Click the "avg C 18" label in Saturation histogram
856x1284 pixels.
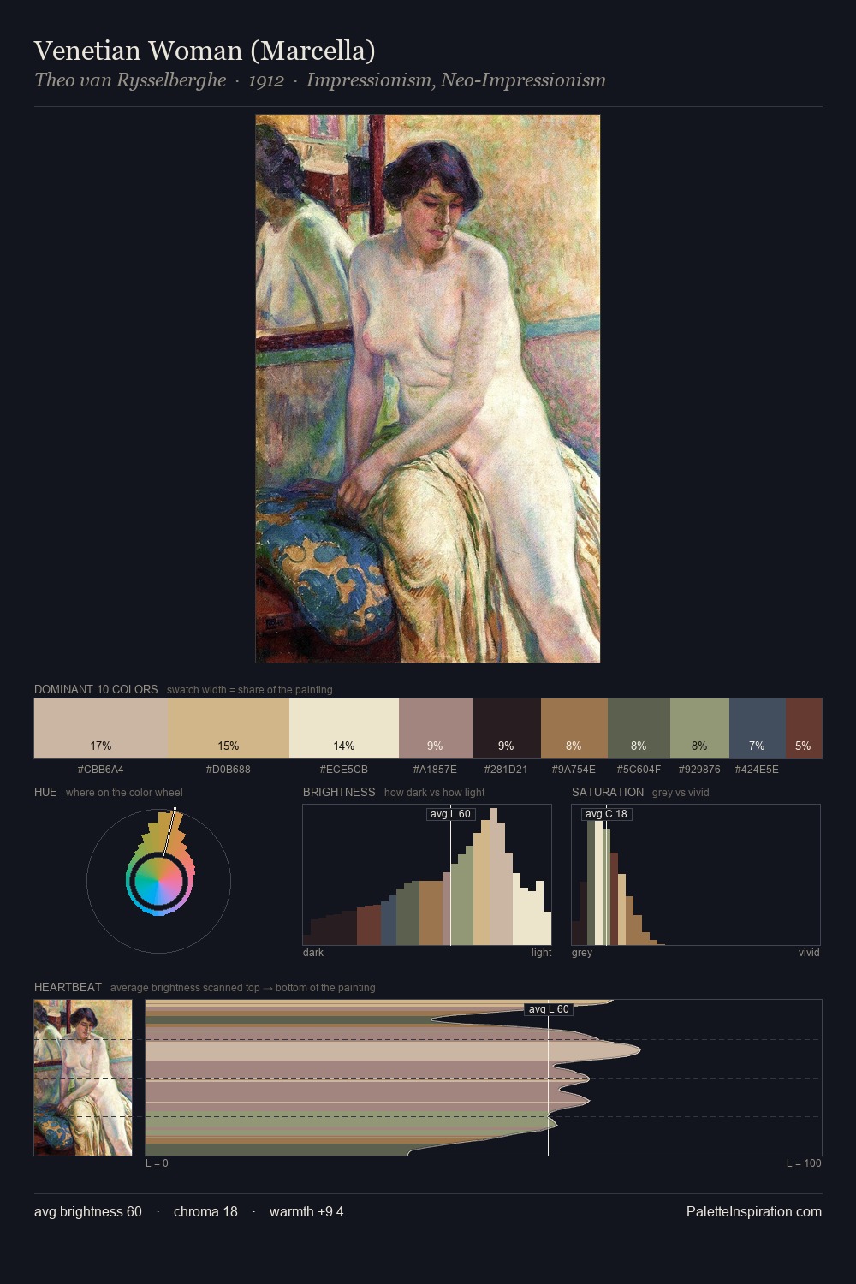[606, 814]
